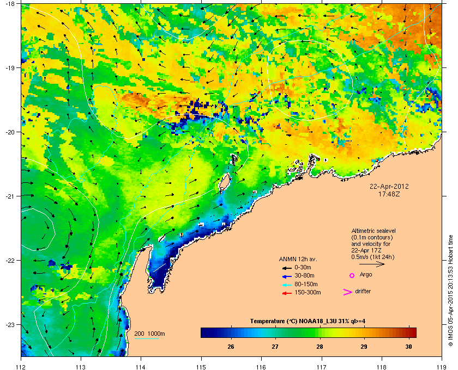Click the black 0-30m arrow legend icon
458x370 pixels.
[287, 268]
